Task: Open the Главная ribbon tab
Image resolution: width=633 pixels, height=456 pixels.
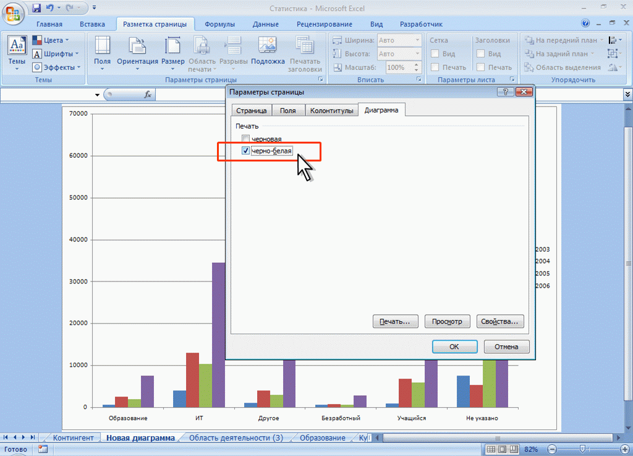Action: tap(49, 24)
